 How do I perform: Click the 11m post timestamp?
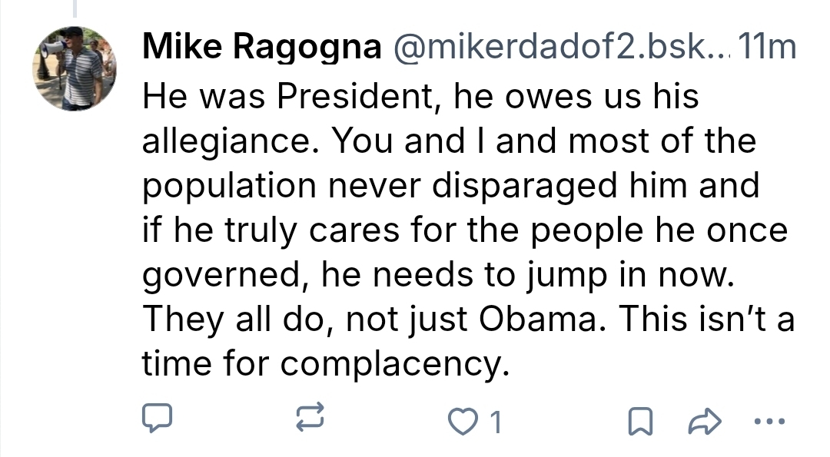click(x=767, y=49)
